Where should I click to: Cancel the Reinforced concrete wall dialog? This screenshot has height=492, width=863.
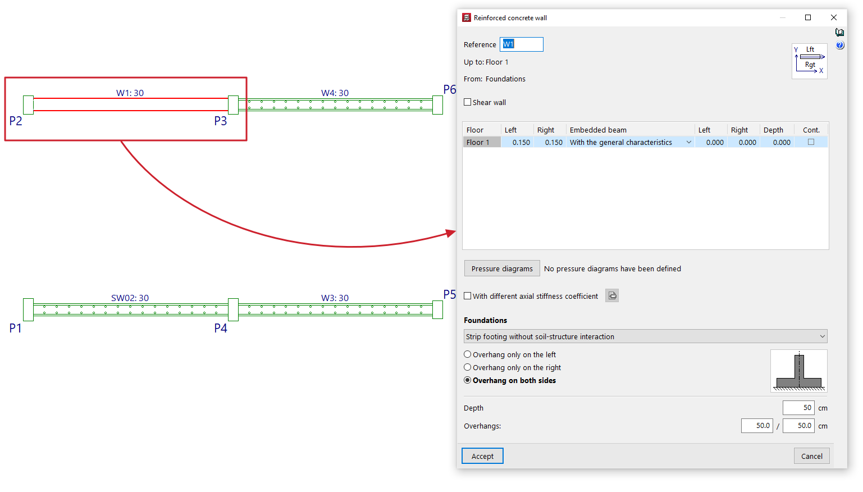click(811, 456)
